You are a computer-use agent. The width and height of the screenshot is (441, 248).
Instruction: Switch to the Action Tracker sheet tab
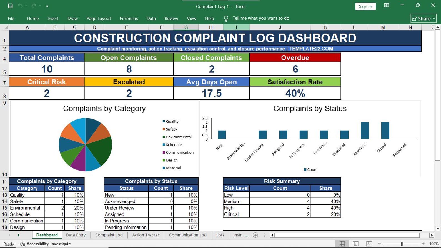pyautogui.click(x=146, y=235)
